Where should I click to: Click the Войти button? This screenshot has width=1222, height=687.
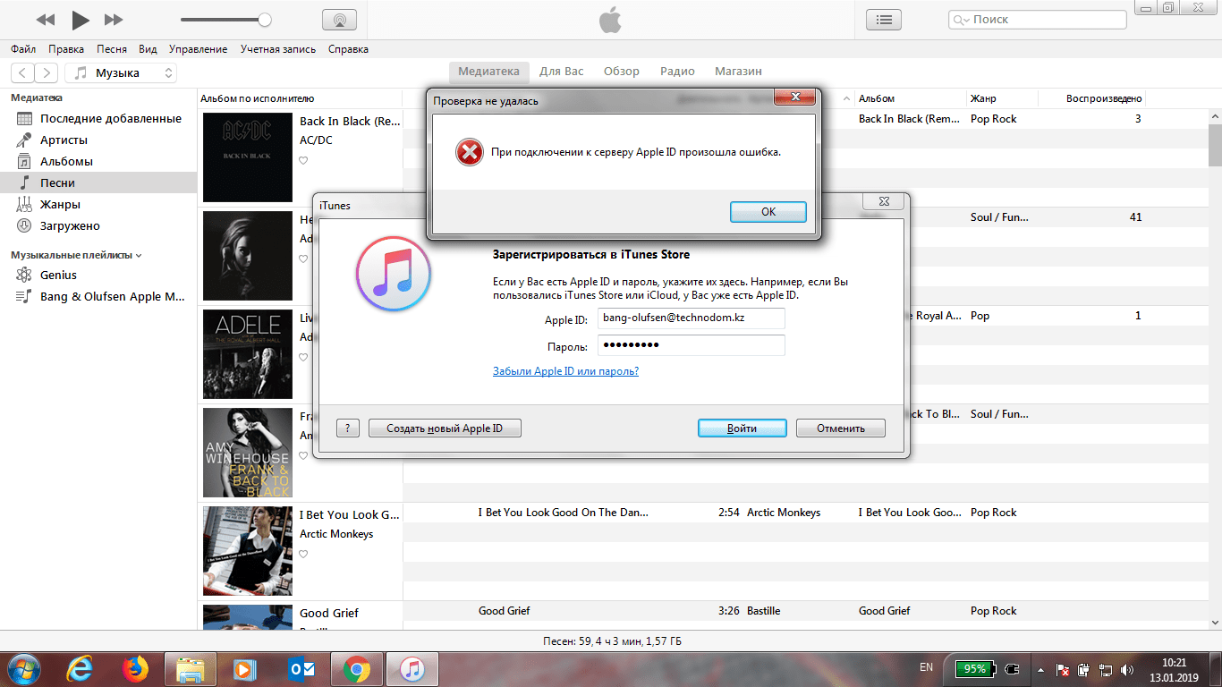tap(742, 428)
